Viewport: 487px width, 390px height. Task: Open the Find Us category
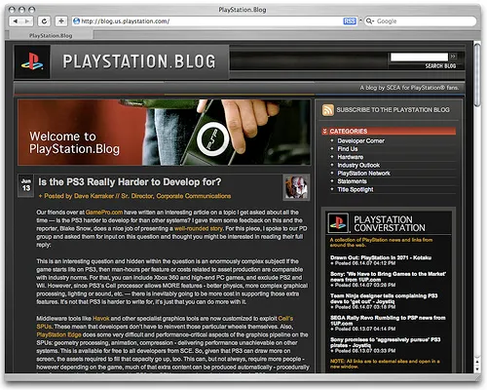click(x=348, y=149)
